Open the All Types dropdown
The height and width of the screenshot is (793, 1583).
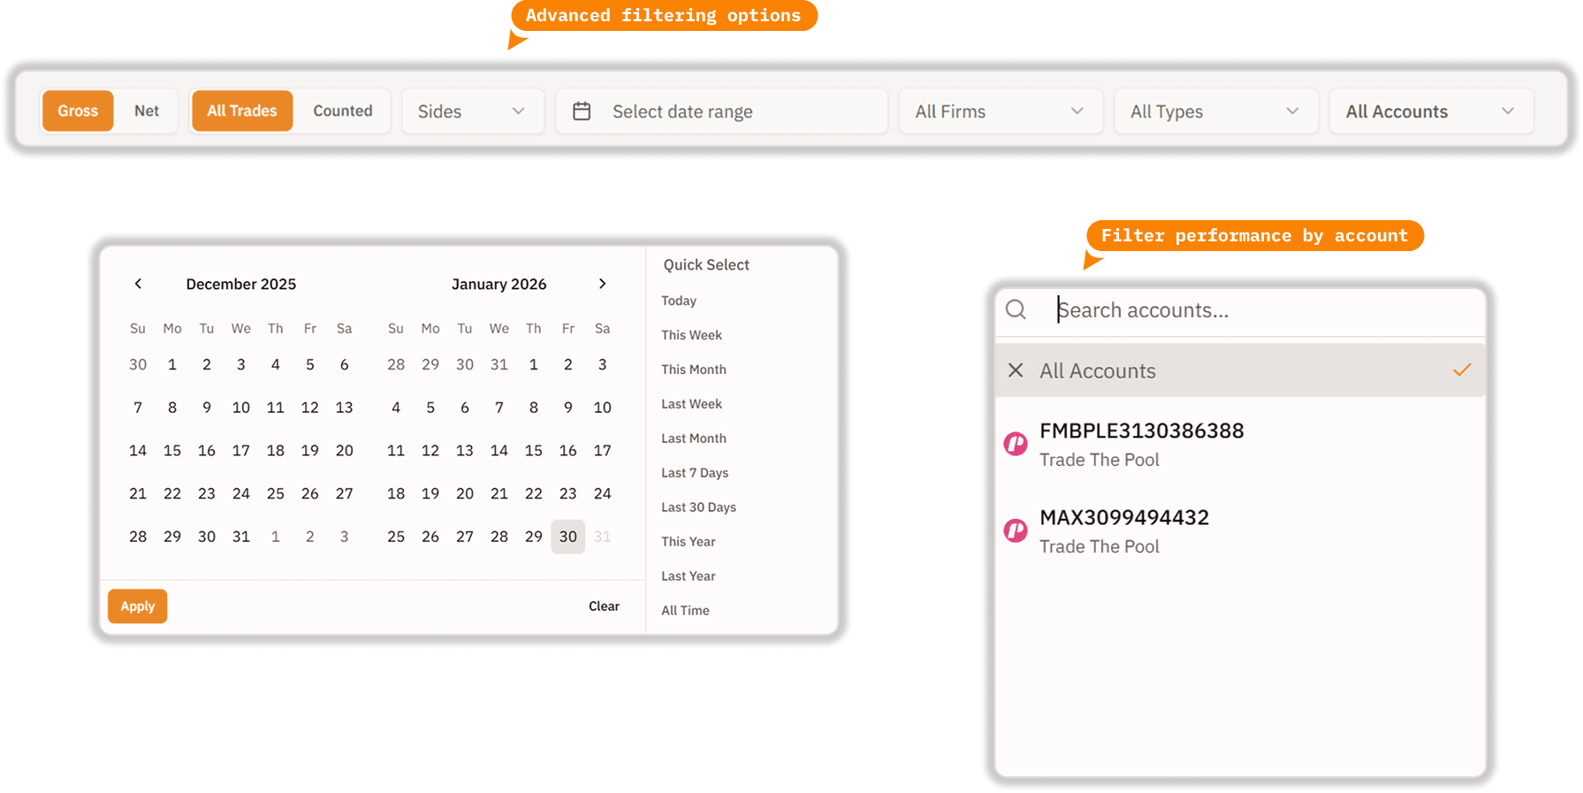1216,111
